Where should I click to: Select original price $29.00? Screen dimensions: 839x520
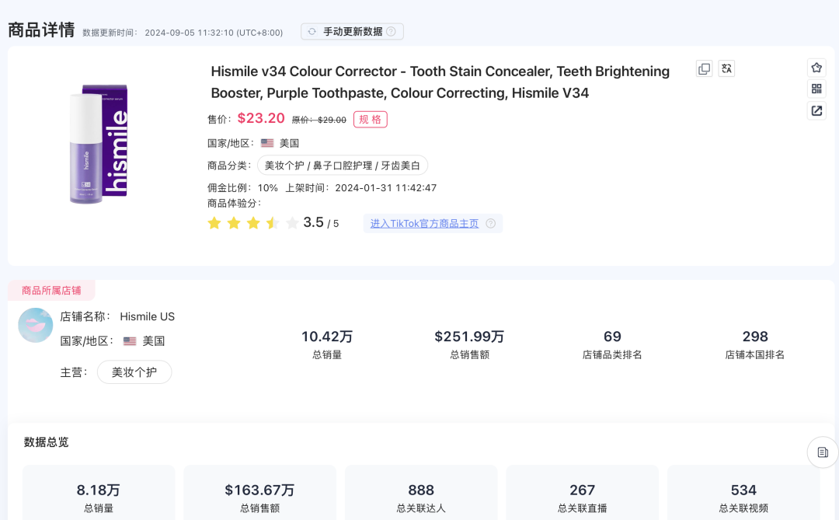coord(319,120)
